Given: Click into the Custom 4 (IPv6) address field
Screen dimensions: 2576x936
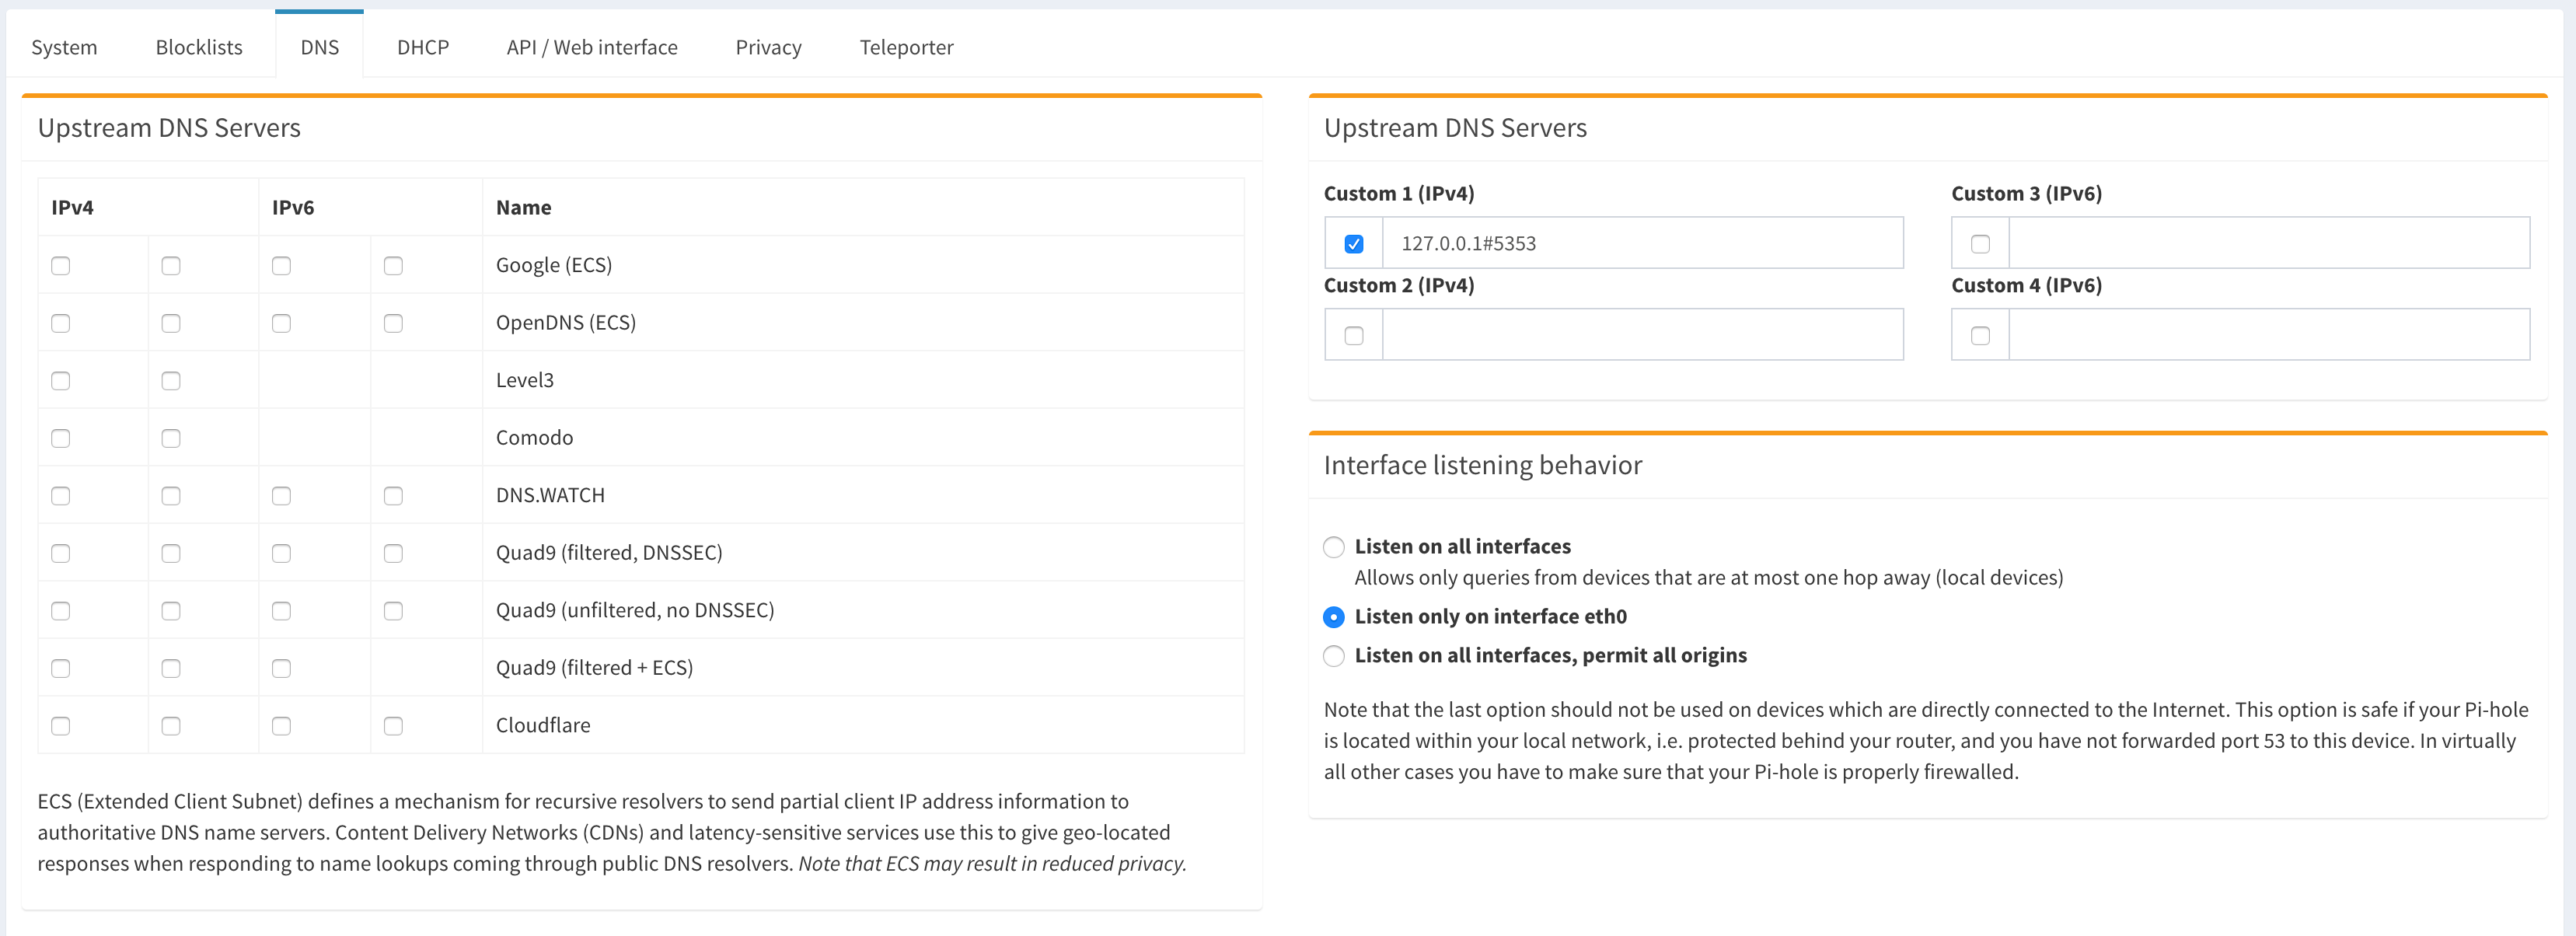Looking at the screenshot, I should click(2269, 335).
